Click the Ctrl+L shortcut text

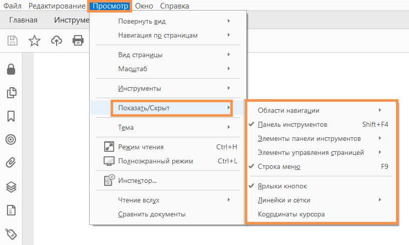[227, 161]
